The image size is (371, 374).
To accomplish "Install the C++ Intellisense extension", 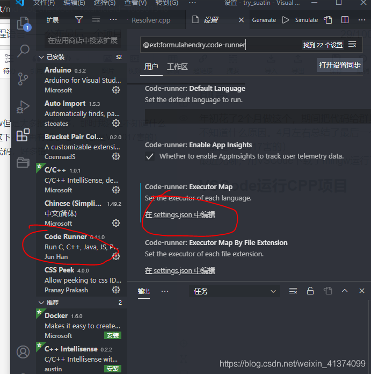I will pos(113,369).
